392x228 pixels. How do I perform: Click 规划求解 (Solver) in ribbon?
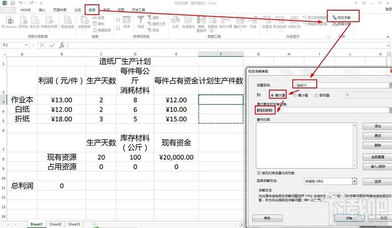342,17
